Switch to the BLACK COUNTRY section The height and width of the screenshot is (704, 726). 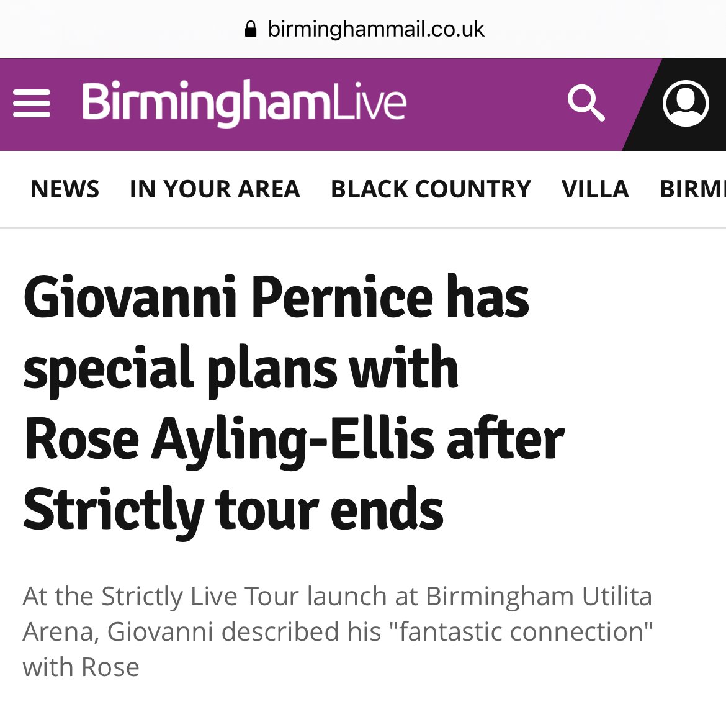click(431, 189)
